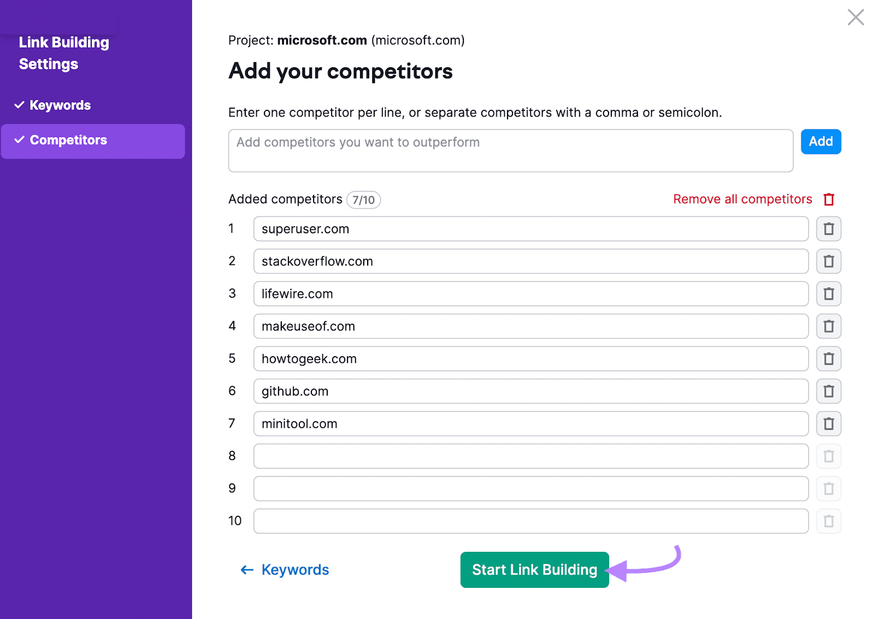Click the checkmark beside Competitors step
The height and width of the screenshot is (619, 874).
click(x=20, y=139)
